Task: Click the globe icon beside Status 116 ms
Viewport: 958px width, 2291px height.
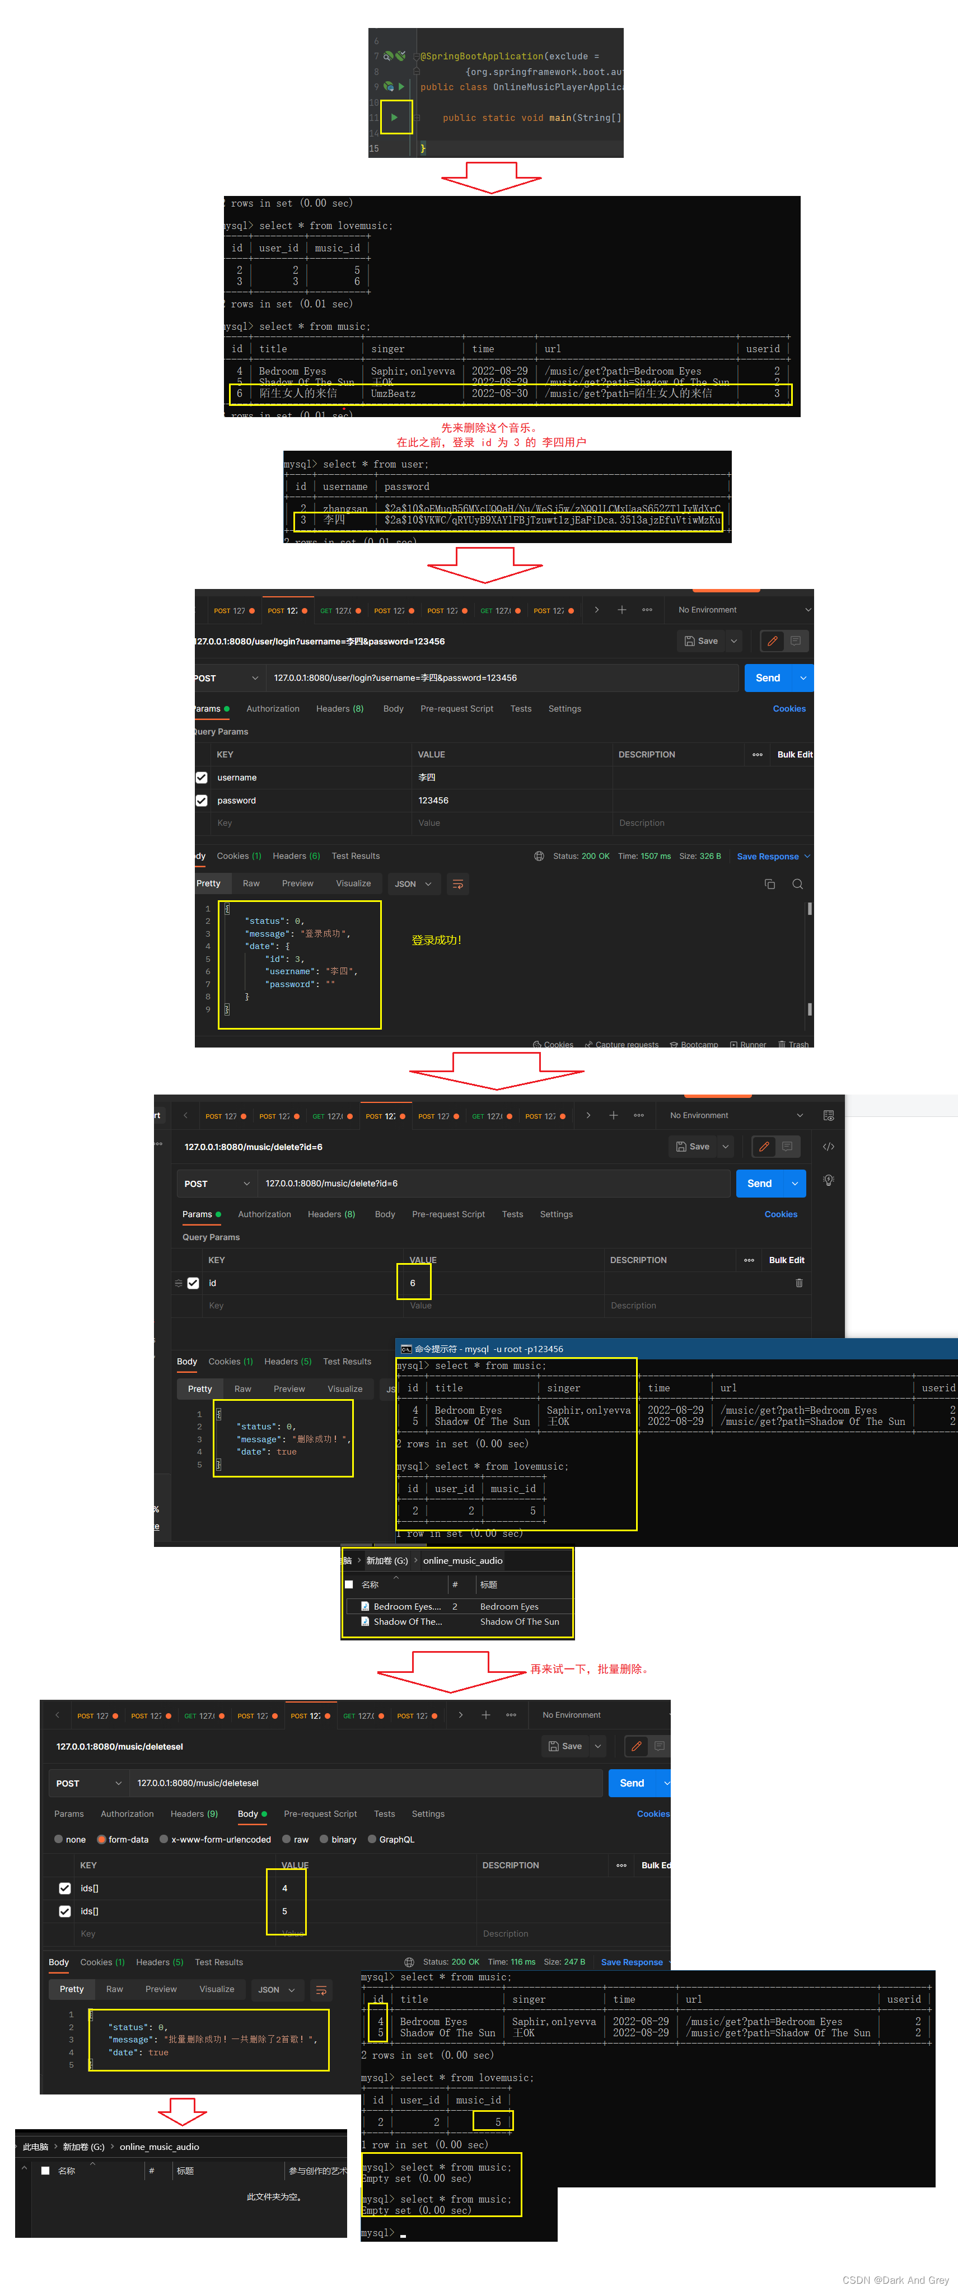Action: coord(409,1962)
